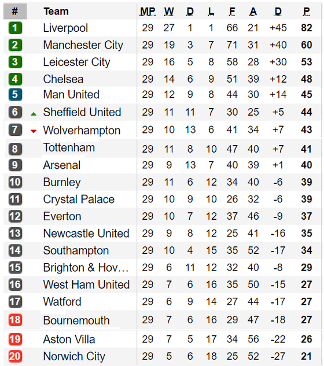The image size is (324, 366).
Task: Click the red position 18 badge
Action: coord(15,320)
